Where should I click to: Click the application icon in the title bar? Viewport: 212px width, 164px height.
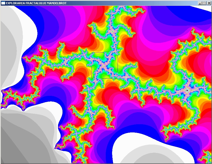pos(3,3)
